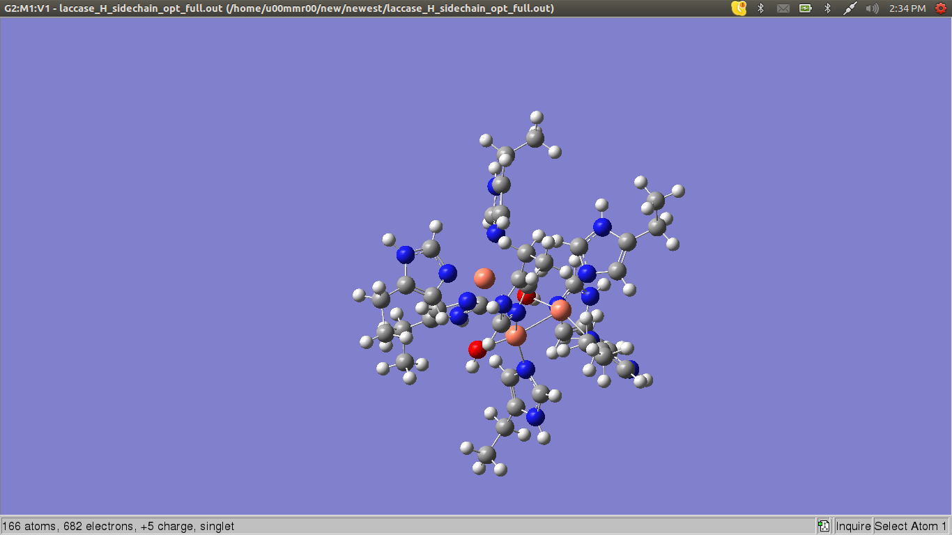Click the laccase_H_sidechain_opt_full.out window title
Viewport: 952px width, 535px height.
tap(279, 8)
